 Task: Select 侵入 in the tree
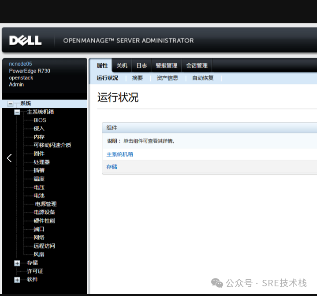coord(39,128)
